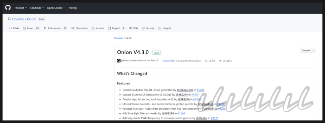
Task: Click the Issues count badge 115
Action: tap(37, 28)
